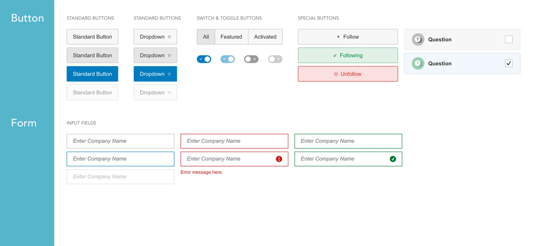Click the green-bordered field without checkmark
This screenshot has width=558, height=246.
348,141
